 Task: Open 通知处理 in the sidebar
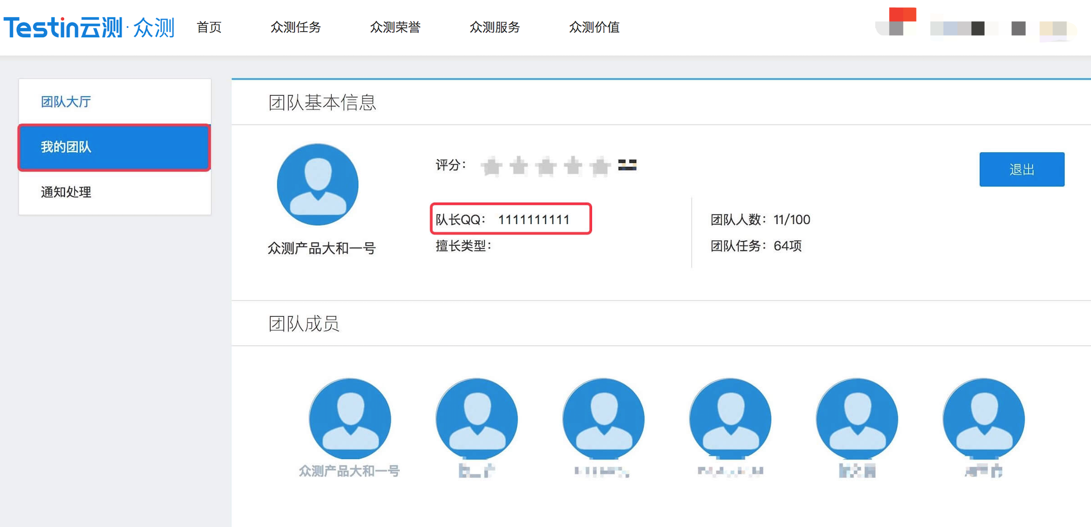coord(66,192)
